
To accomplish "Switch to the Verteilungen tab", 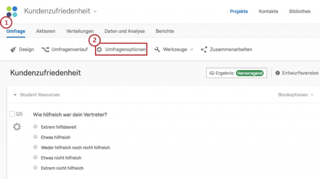I will coord(80,31).
